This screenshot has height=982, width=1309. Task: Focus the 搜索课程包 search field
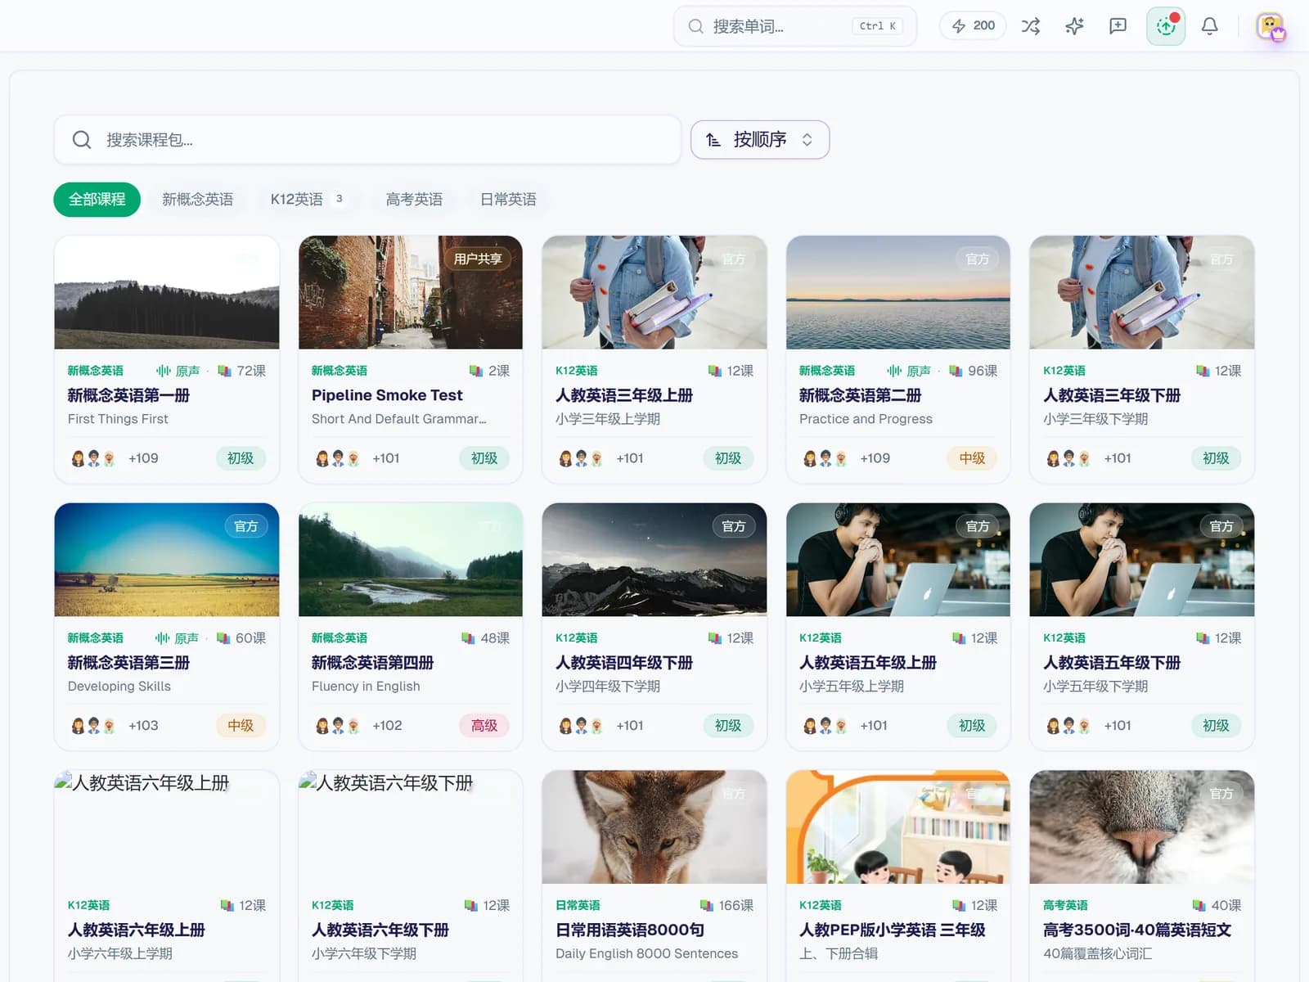click(x=367, y=140)
